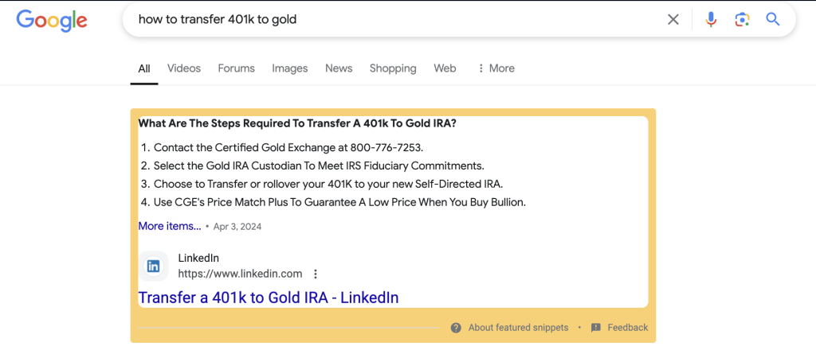This screenshot has height=358, width=816.
Task: Clear the search box with the X icon
Action: [x=673, y=20]
